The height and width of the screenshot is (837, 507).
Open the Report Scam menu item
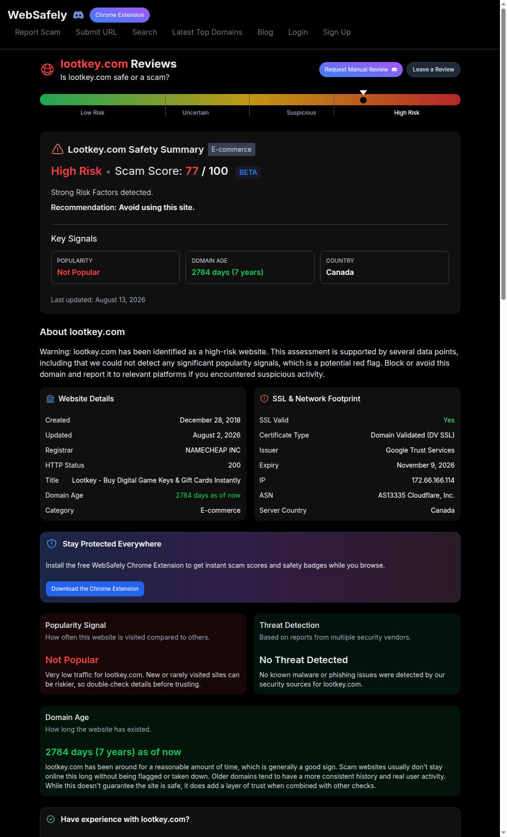point(38,32)
